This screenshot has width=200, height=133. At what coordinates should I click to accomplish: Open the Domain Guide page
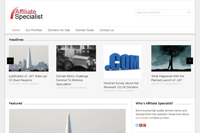(x=85, y=30)
